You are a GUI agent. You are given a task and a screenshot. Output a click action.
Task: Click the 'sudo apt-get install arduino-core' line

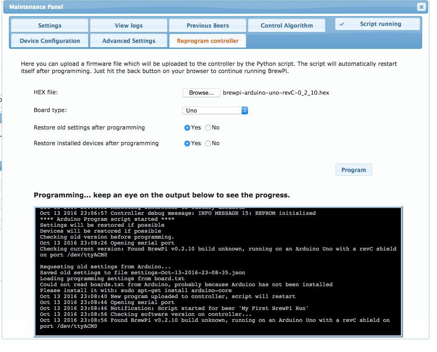tap(136, 290)
